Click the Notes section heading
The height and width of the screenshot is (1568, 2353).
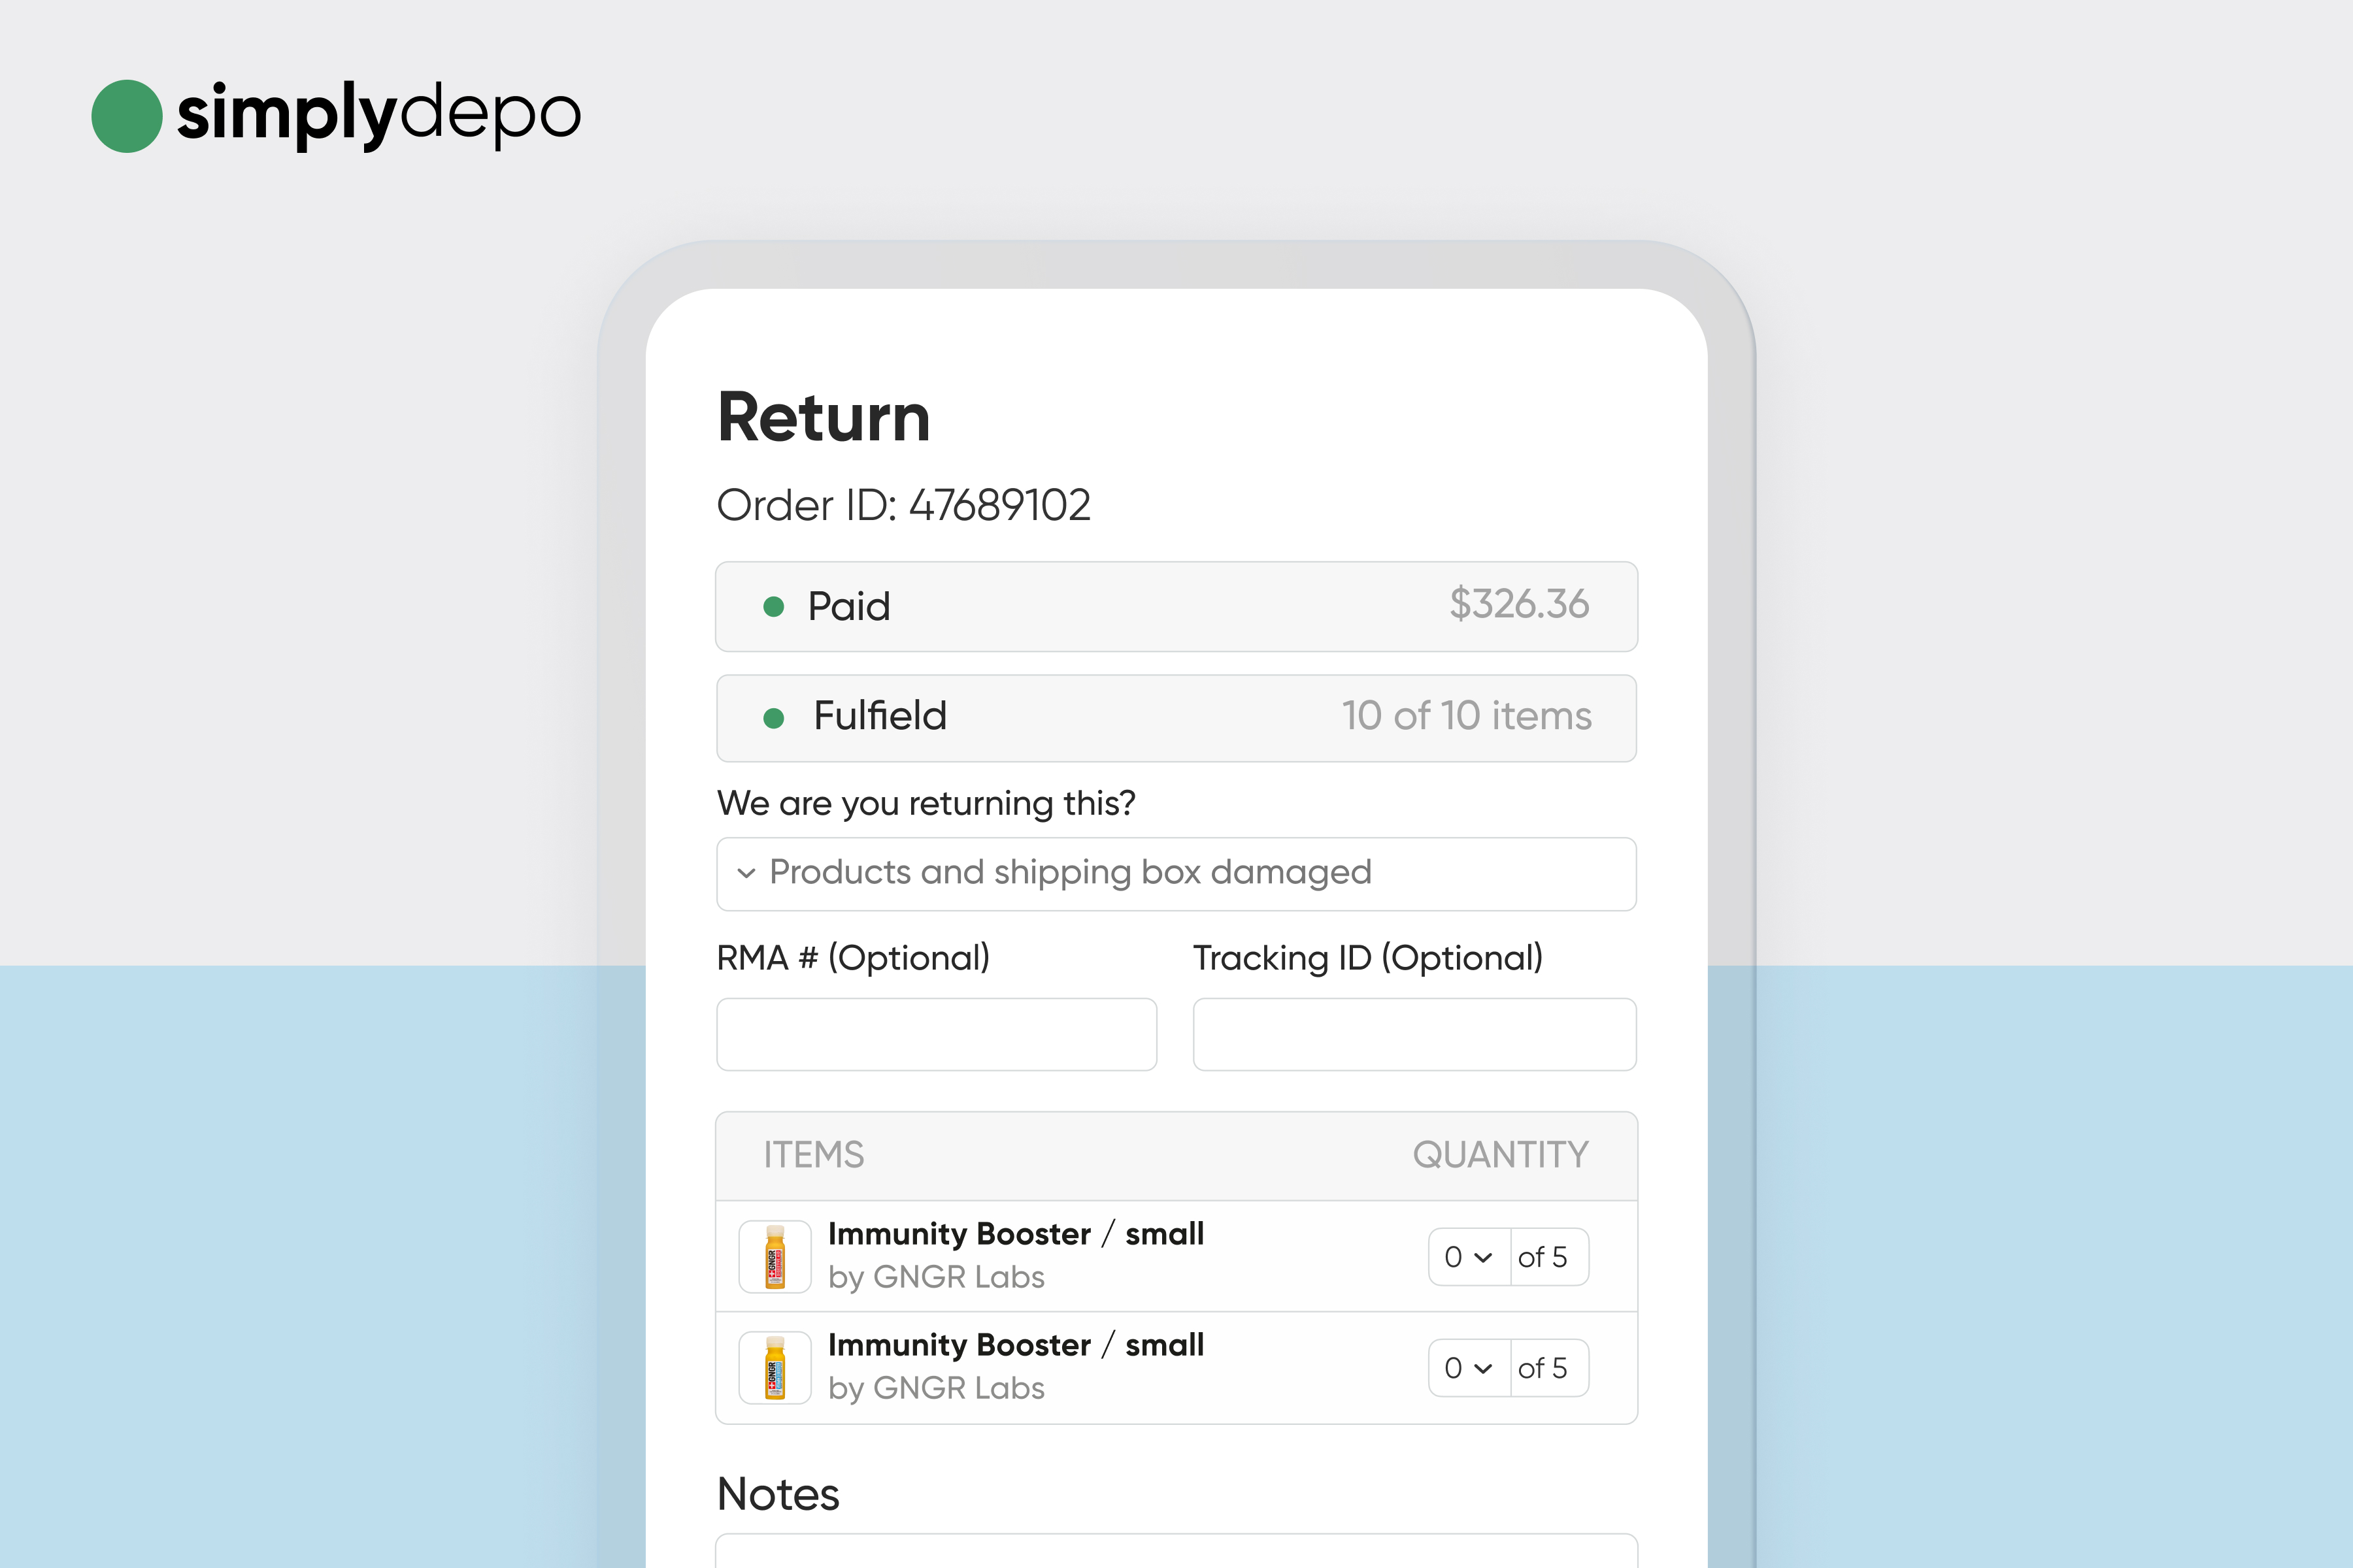click(786, 1496)
